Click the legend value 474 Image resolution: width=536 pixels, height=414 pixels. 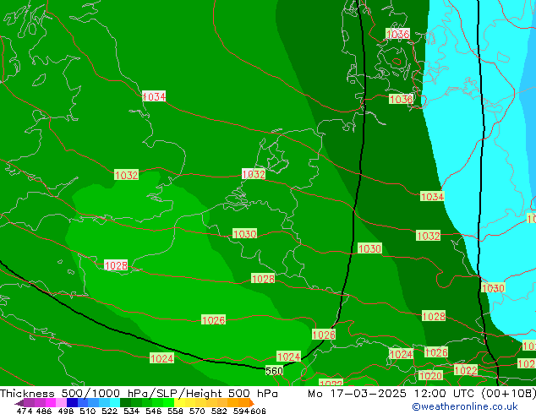pos(25,411)
